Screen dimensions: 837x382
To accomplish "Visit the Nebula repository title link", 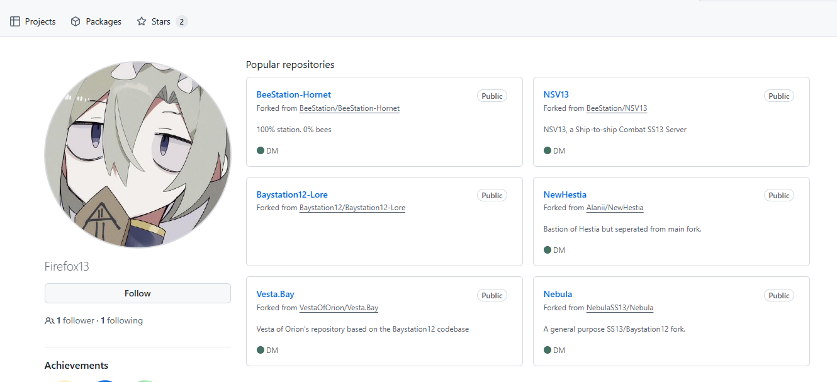I will (x=558, y=294).
